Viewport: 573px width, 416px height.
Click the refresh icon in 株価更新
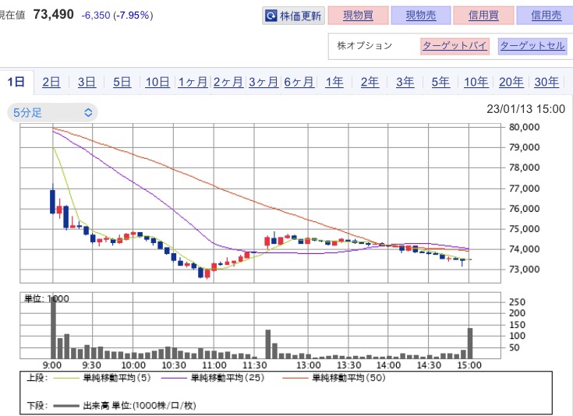pos(271,16)
